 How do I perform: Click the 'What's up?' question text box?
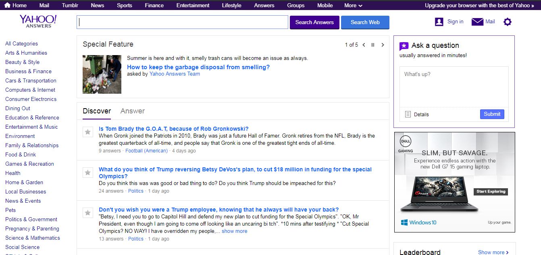click(x=454, y=87)
